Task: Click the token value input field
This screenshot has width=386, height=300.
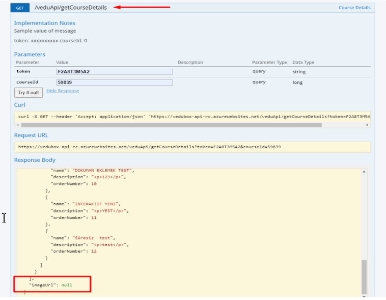Action: (114, 72)
